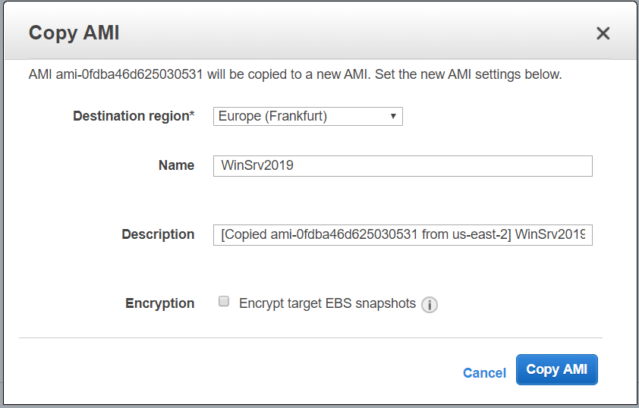Click the Cancel link

pyautogui.click(x=484, y=372)
